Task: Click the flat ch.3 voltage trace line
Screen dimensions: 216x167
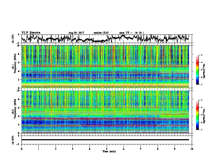Action: [x=105, y=140]
